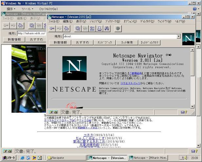This screenshot has height=162, width=202.
Task: Click Find binoculars icon in front Netscape
Action: coord(107,28)
